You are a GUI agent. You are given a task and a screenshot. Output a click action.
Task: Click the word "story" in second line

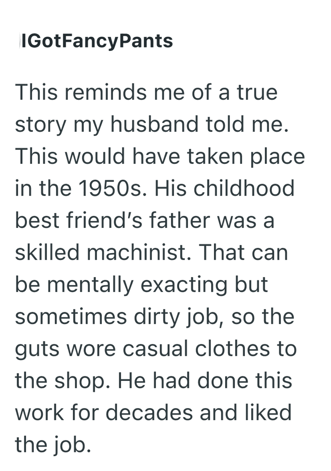[41, 124]
